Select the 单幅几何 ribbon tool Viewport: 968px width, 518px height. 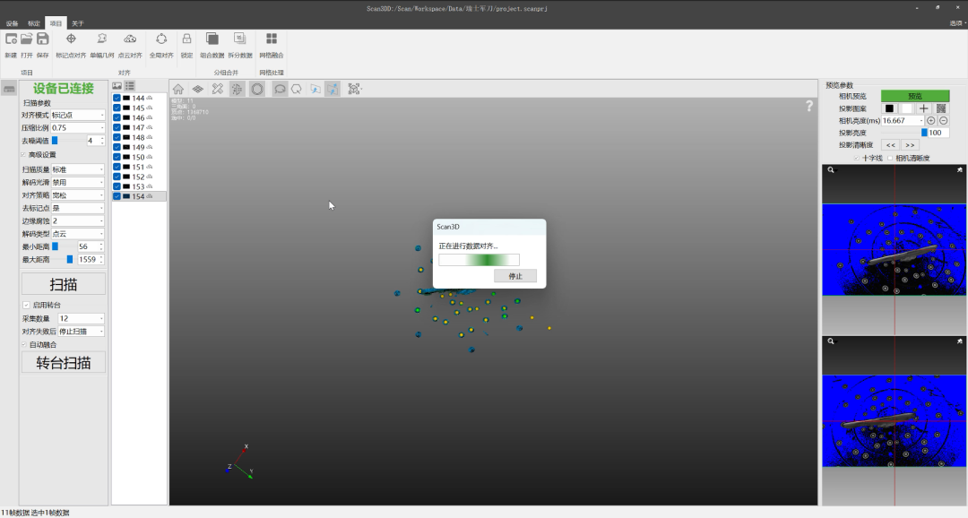102,39
